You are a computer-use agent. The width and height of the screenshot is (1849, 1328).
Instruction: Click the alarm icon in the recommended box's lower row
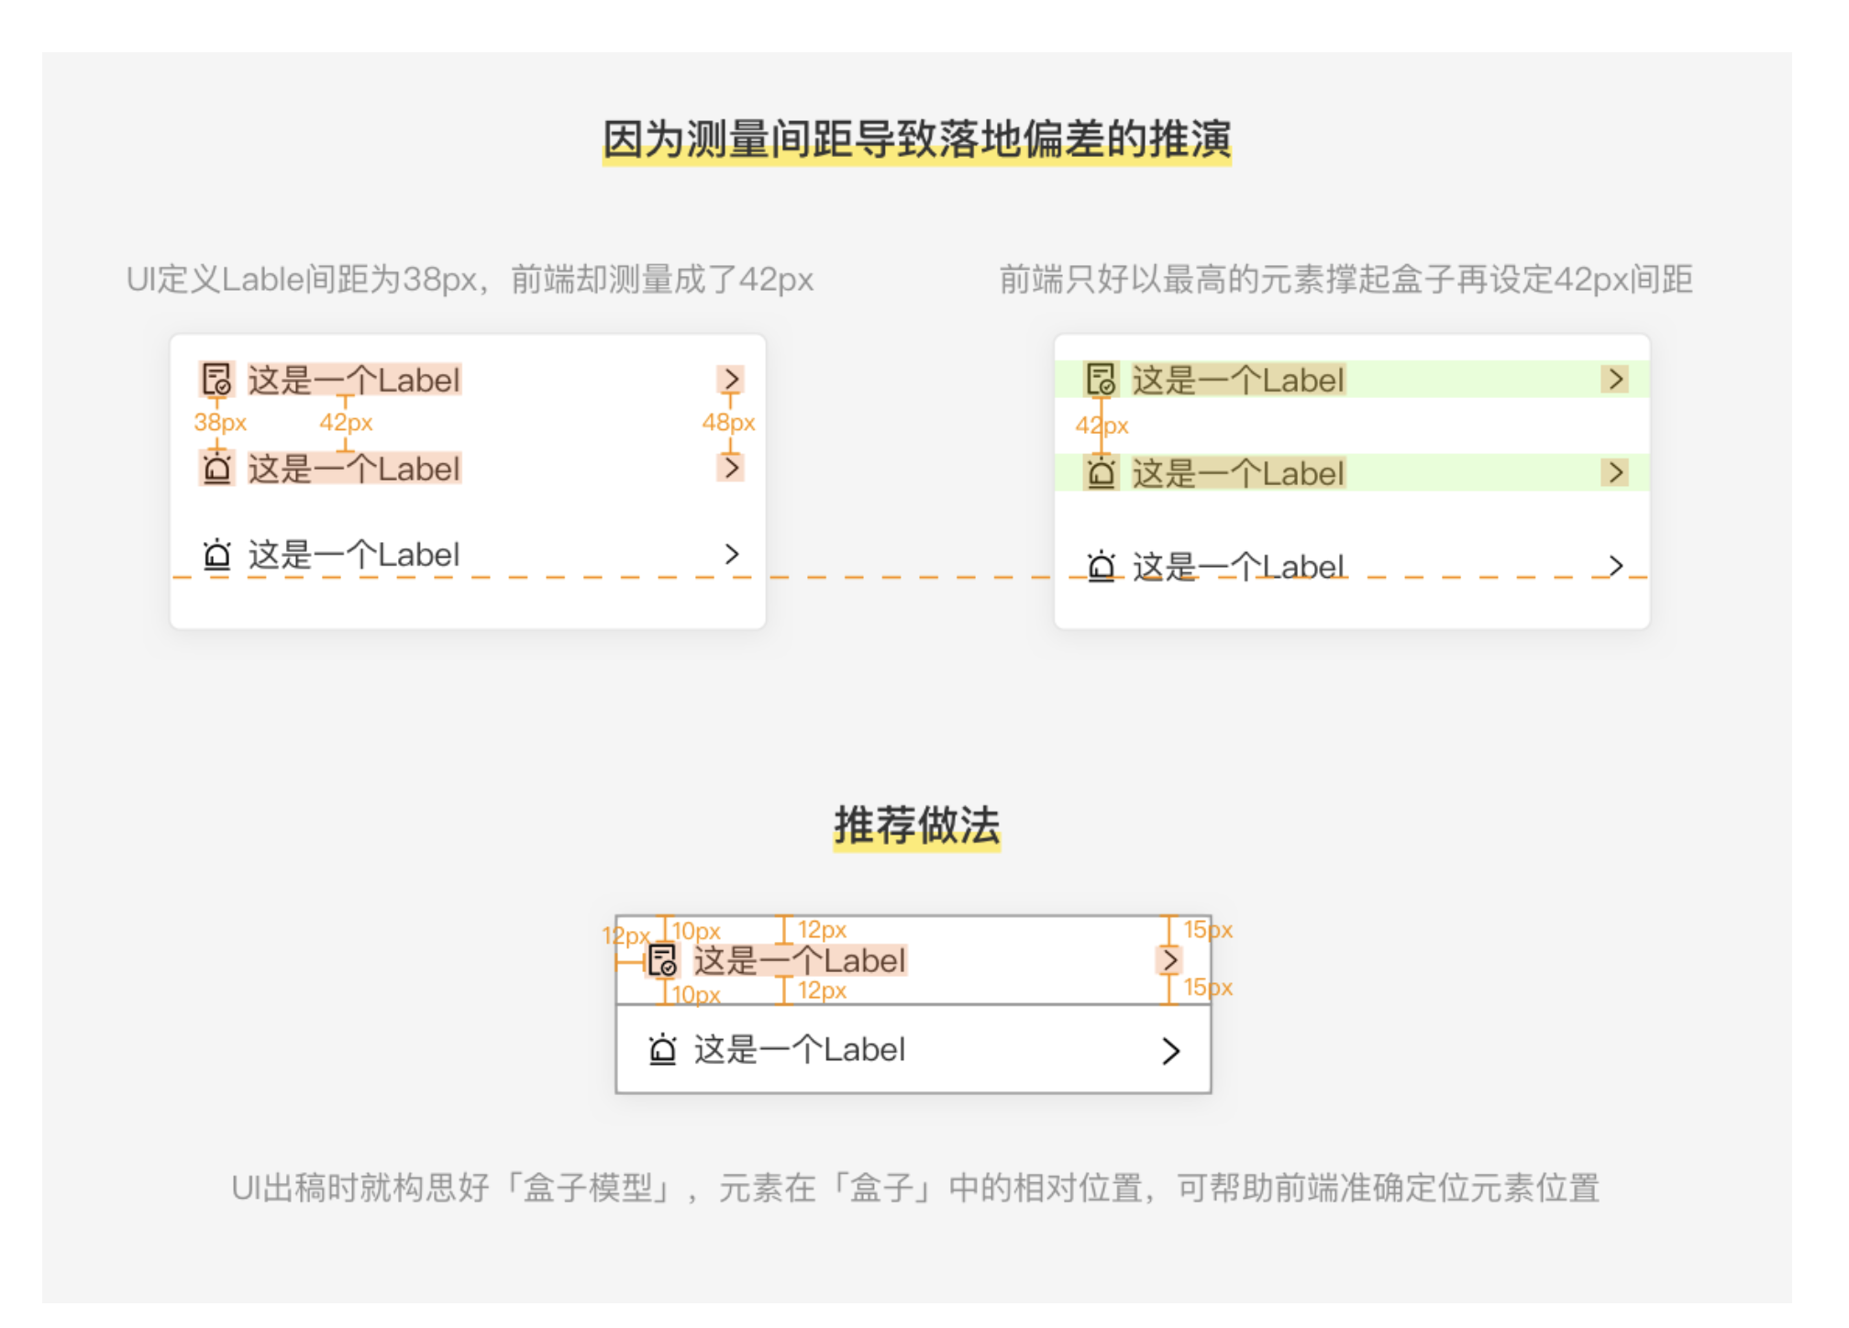(x=662, y=1049)
